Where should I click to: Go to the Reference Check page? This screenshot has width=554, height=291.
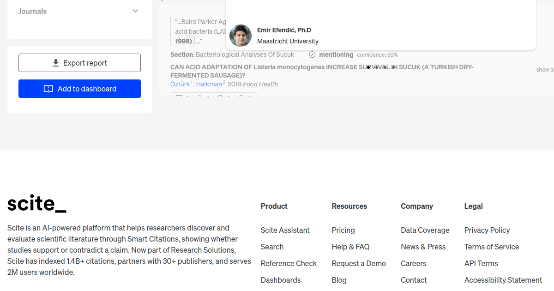click(289, 263)
